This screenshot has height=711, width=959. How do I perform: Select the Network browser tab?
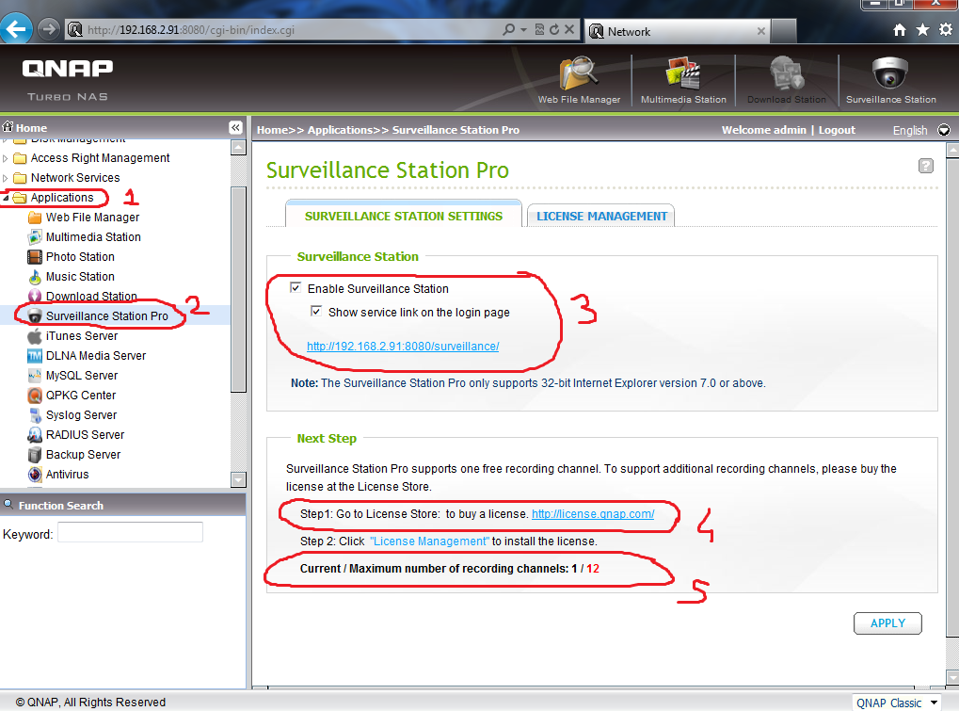click(678, 31)
